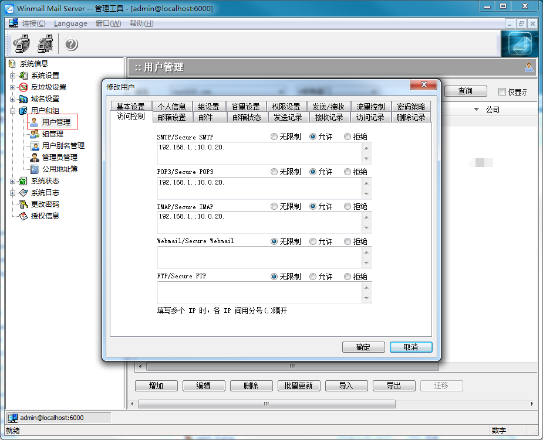543x440 pixels.
Task: Expand the 系统状态 tree node
Action: (12, 181)
